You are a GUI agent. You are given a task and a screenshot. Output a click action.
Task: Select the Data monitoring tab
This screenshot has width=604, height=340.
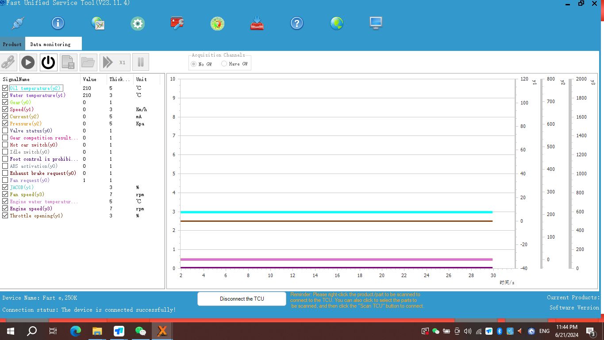(x=50, y=44)
